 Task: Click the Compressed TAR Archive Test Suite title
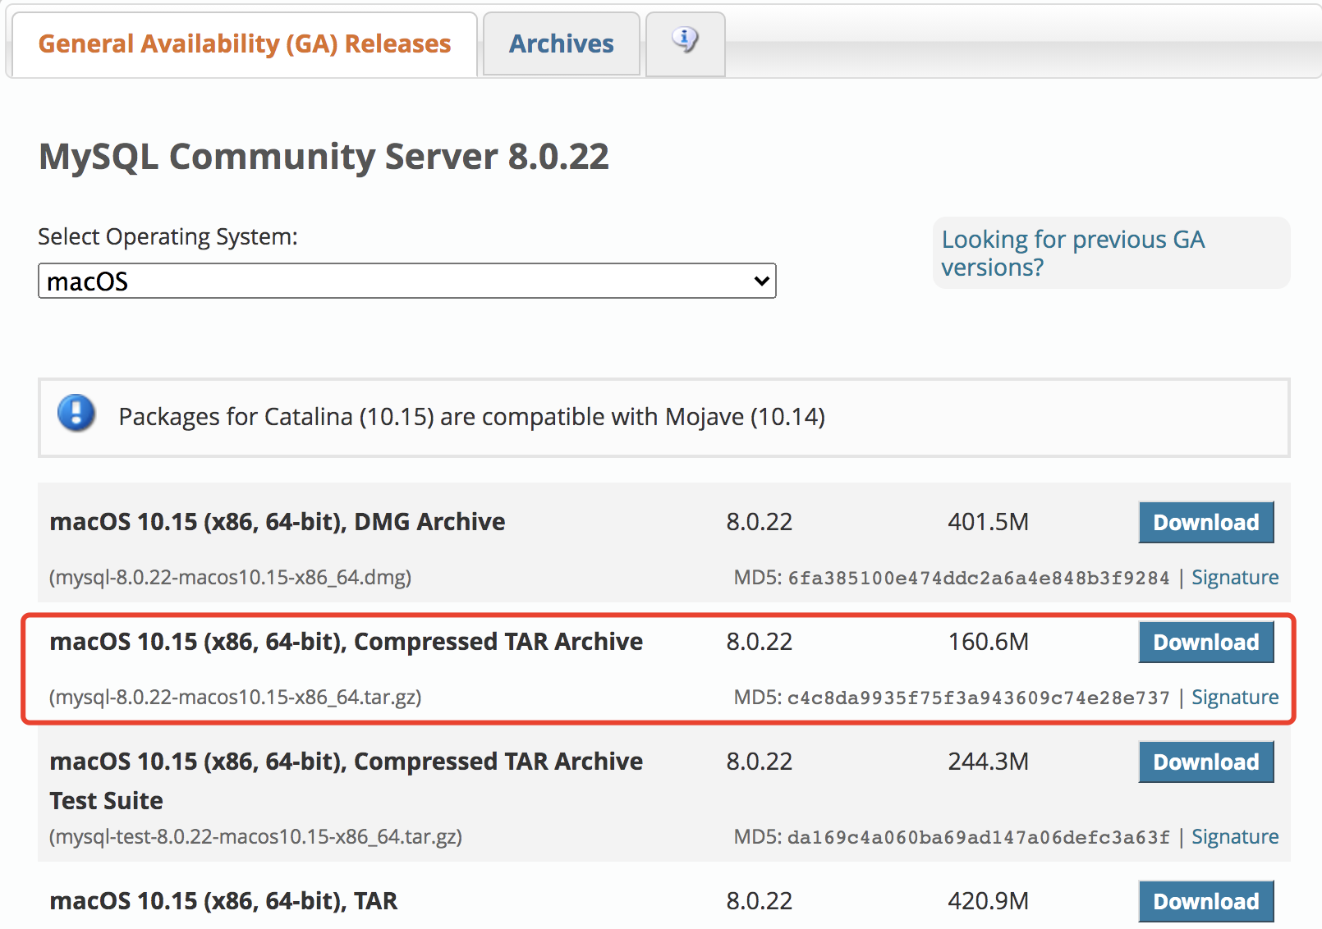[x=347, y=780]
